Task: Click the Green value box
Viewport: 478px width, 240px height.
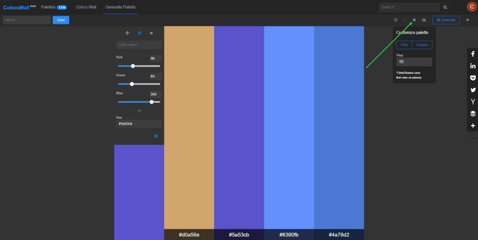Action: coord(155,76)
